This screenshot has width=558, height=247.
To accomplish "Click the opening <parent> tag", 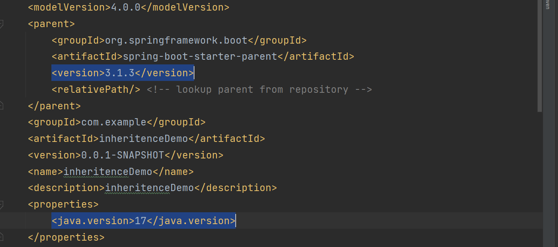I will click(x=51, y=24).
